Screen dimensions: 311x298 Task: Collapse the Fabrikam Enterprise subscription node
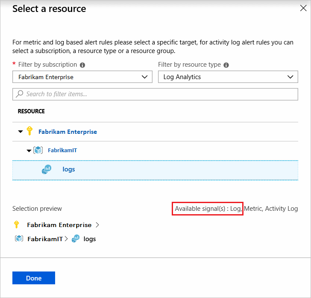click(x=21, y=132)
